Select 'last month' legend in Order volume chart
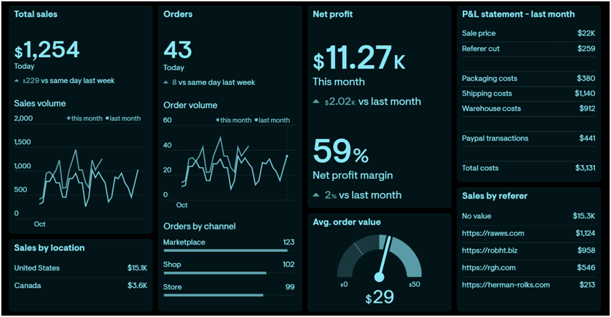Image resolution: width=611 pixels, height=317 pixels. tap(272, 120)
